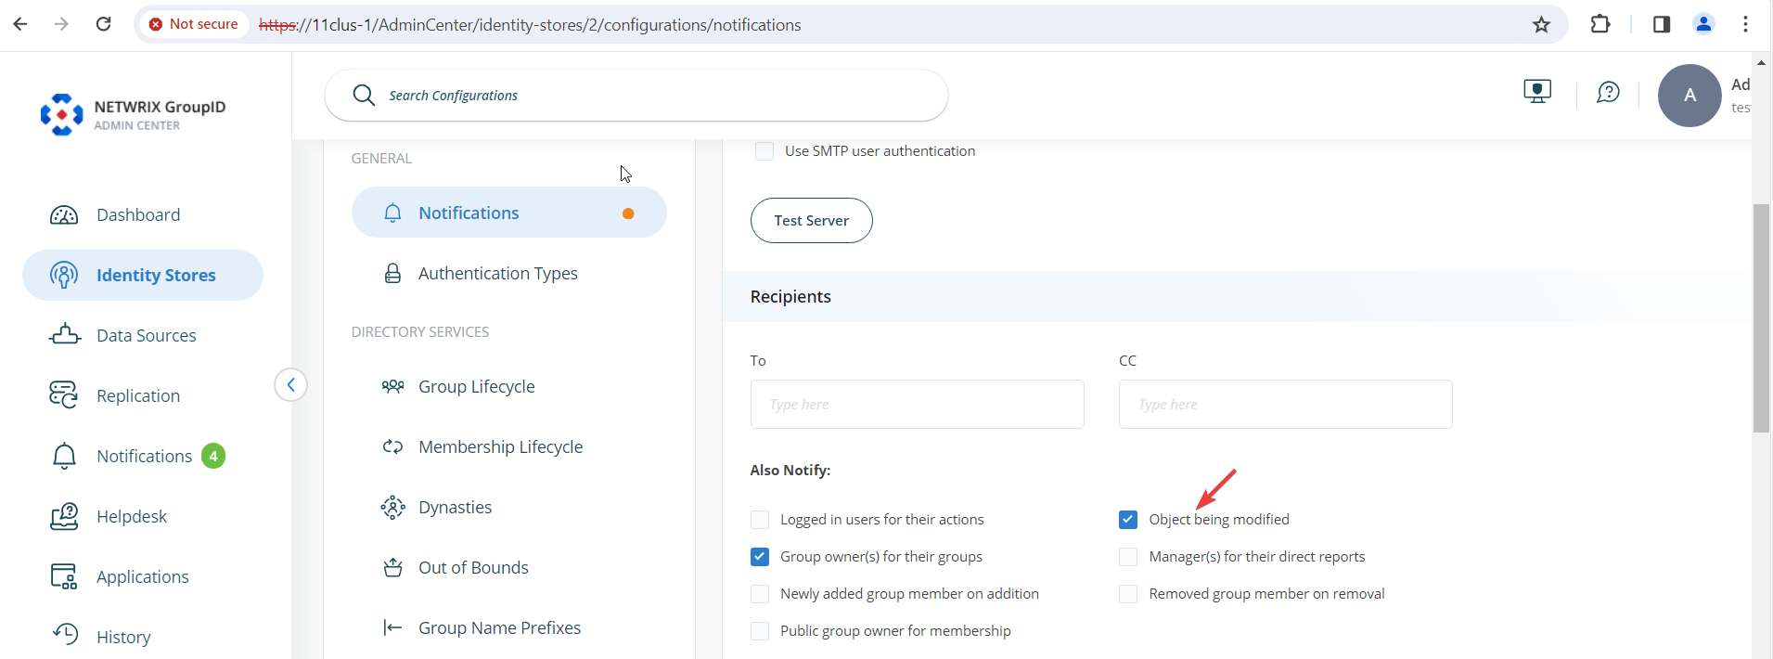
Task: Select Notifications under GENERAL
Action: [508, 213]
